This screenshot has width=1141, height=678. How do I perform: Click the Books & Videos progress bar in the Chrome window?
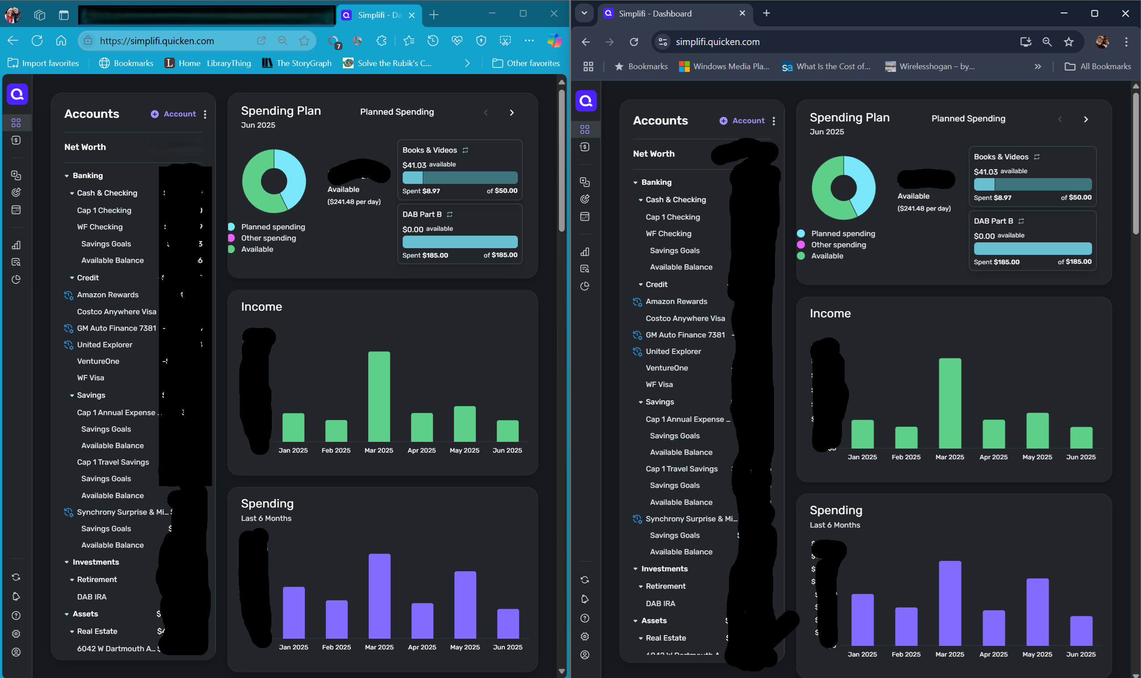(1032, 185)
